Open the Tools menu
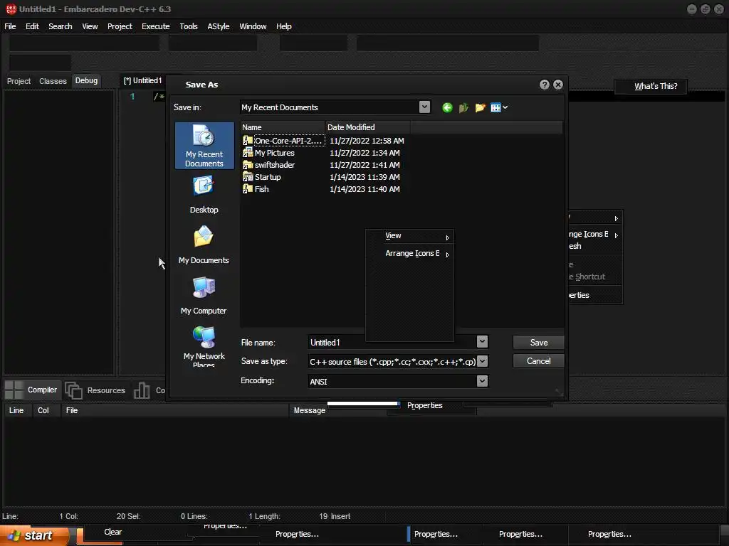 coord(189,26)
